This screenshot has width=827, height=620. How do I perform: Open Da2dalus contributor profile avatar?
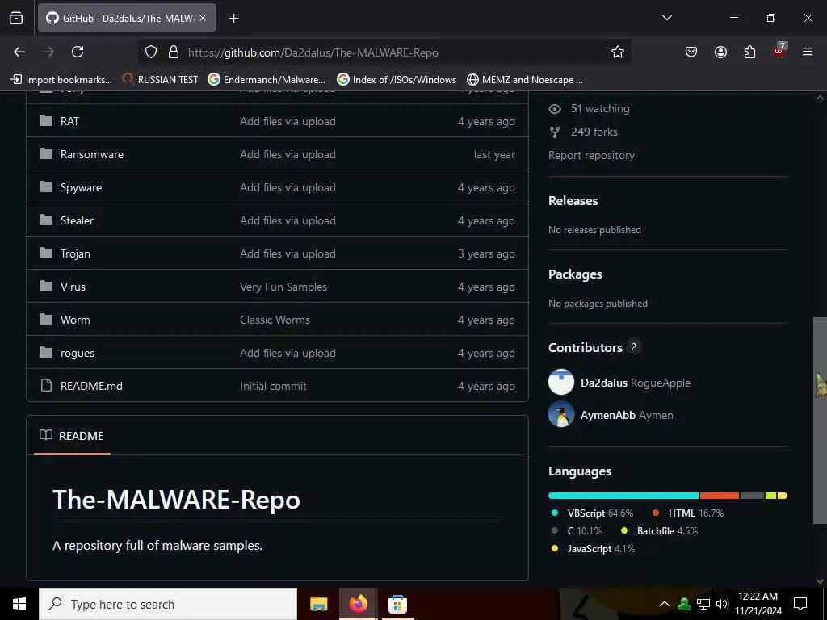tap(561, 382)
